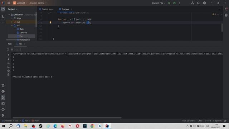Click the warning indicator showing 1 problem
Viewport: 229px width, 129px height.
[214, 14]
